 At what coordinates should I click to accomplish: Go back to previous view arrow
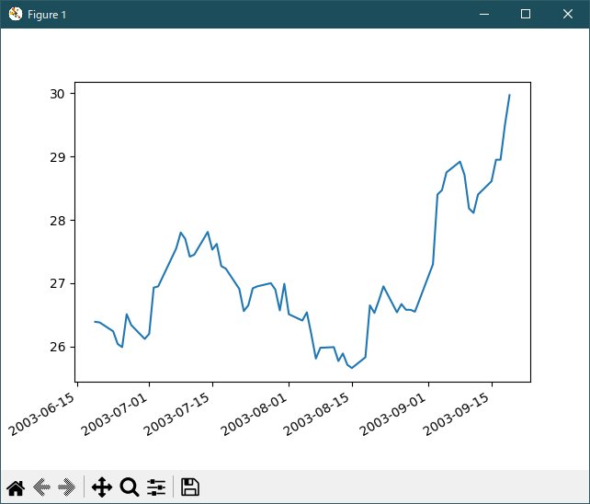tap(41, 487)
